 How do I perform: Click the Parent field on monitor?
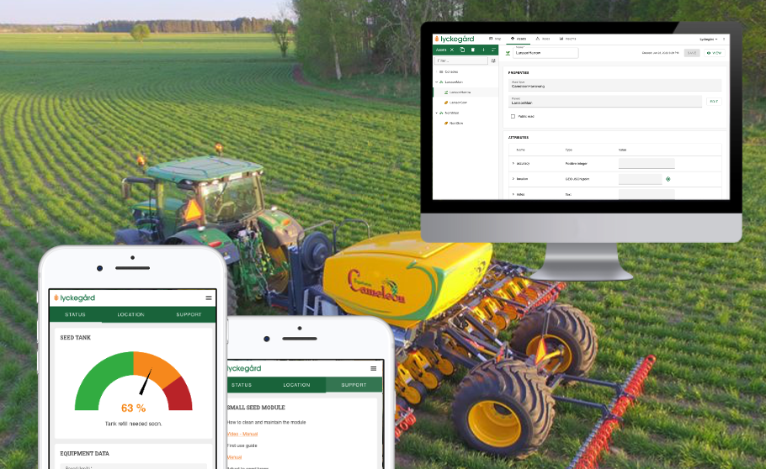pos(604,102)
